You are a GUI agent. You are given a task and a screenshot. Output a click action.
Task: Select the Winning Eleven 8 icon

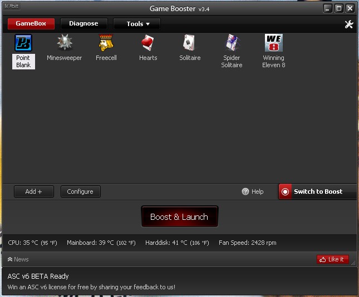274,43
